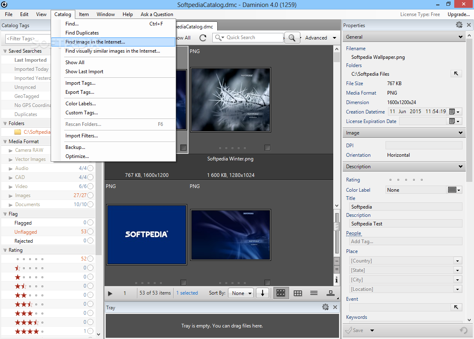This screenshot has height=339, width=474.
Task: Click the Daminion app icon in title bar
Action: tap(4, 4)
